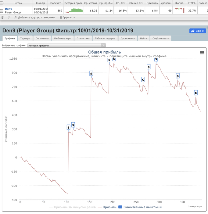Sort by the Игрок column header
This screenshot has height=214, width=208.
tap(18, 3)
